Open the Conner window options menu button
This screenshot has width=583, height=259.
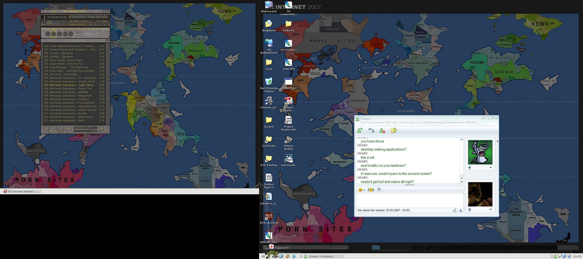click(483, 118)
